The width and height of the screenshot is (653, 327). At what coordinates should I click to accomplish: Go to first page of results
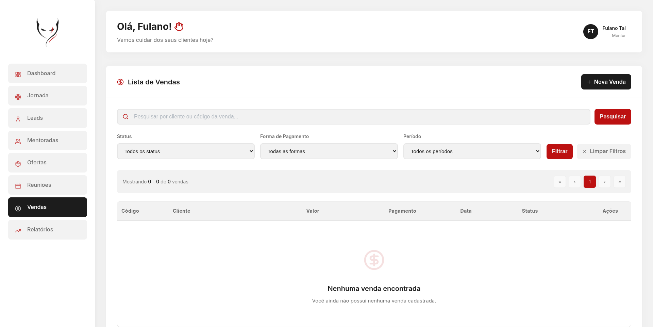[x=560, y=182]
